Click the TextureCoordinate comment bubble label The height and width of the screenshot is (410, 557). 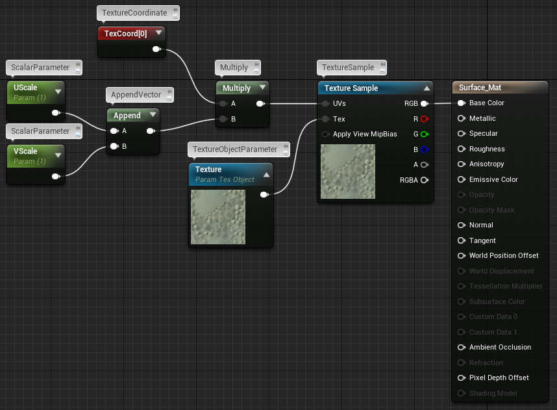[134, 13]
